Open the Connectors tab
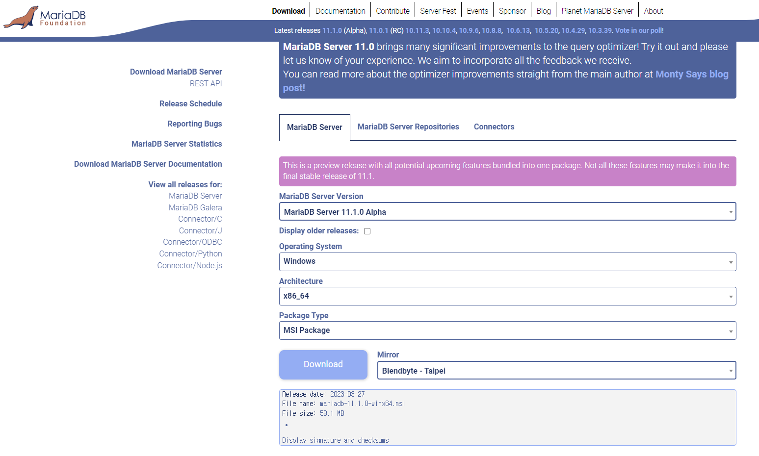The height and width of the screenshot is (456, 759). click(494, 127)
